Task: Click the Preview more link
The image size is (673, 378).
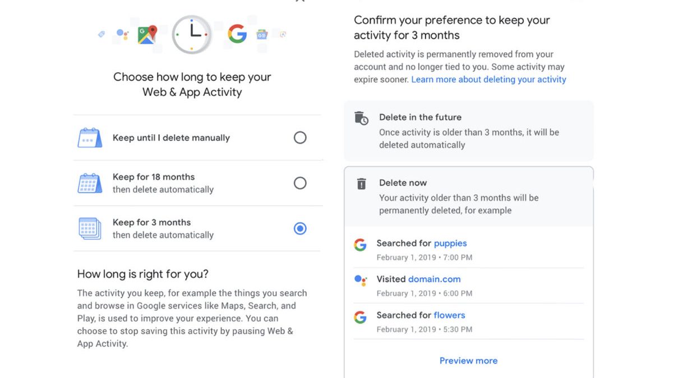Action: tap(468, 361)
